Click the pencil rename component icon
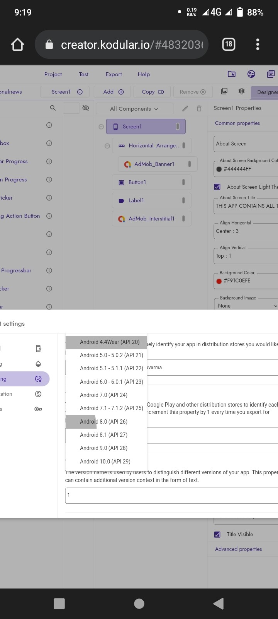Screen dimensions: 278x619 tap(185, 108)
